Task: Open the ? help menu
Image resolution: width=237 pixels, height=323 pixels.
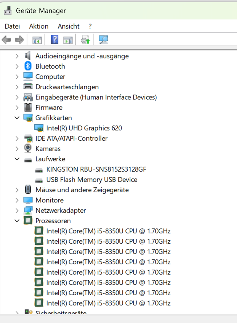Action: [x=90, y=26]
